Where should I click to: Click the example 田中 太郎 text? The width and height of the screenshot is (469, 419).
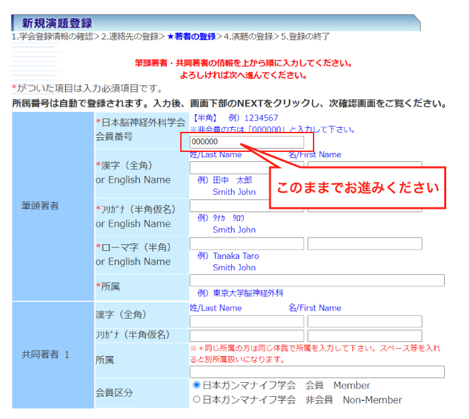click(x=232, y=180)
